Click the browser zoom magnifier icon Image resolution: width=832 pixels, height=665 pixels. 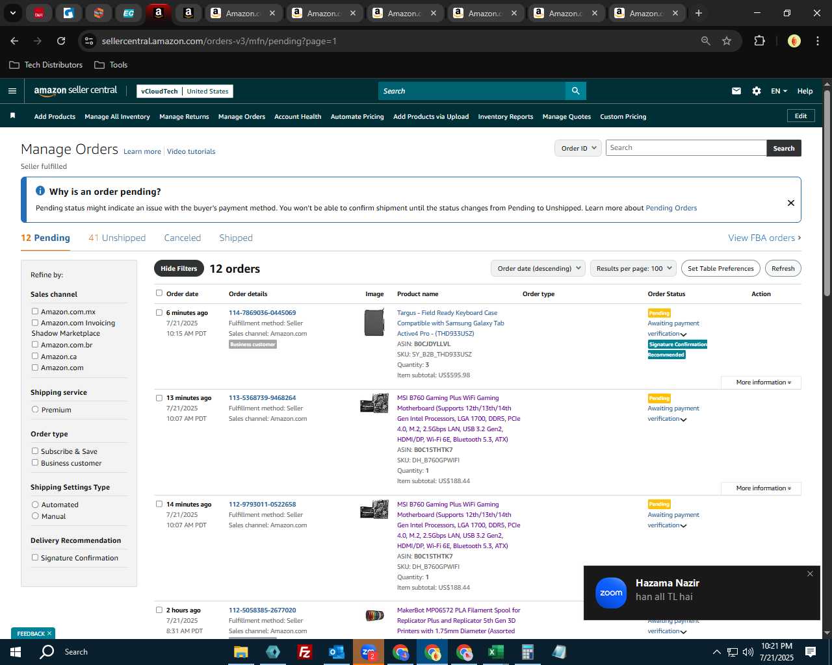(706, 41)
